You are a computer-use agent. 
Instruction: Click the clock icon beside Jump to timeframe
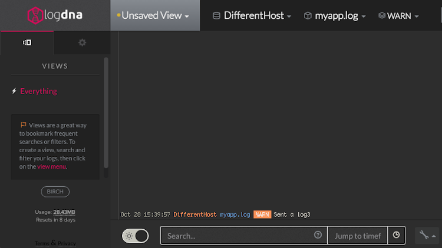[x=397, y=235]
